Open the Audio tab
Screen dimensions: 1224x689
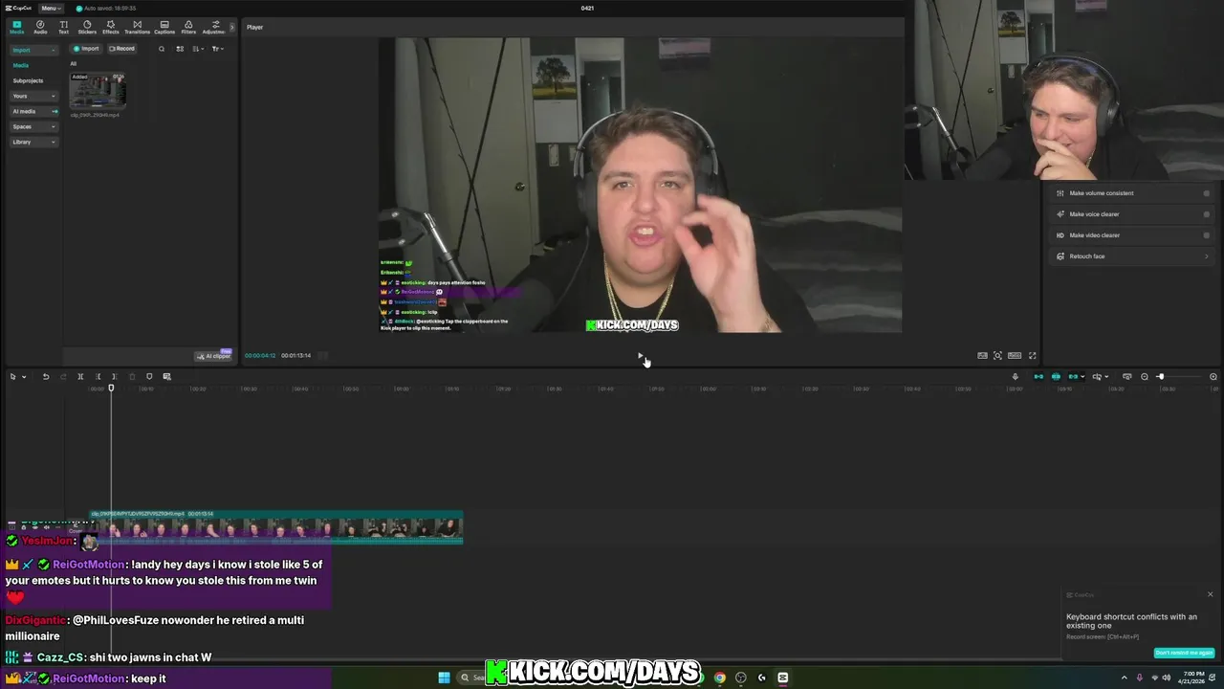pyautogui.click(x=40, y=27)
